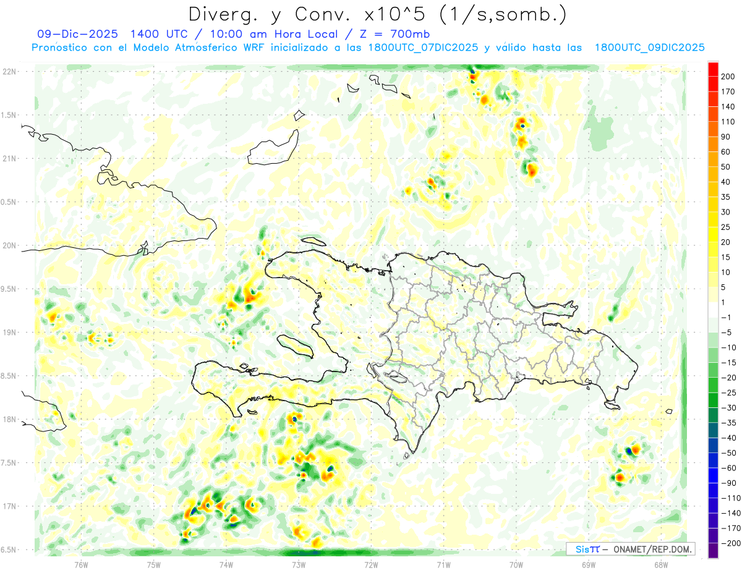Select the positive "90" colorbar label
The height and width of the screenshot is (573, 742).
pos(727,137)
